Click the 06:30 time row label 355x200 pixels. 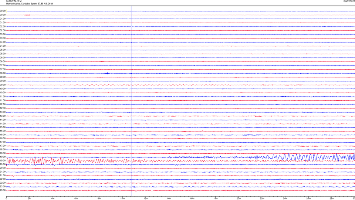3,61
